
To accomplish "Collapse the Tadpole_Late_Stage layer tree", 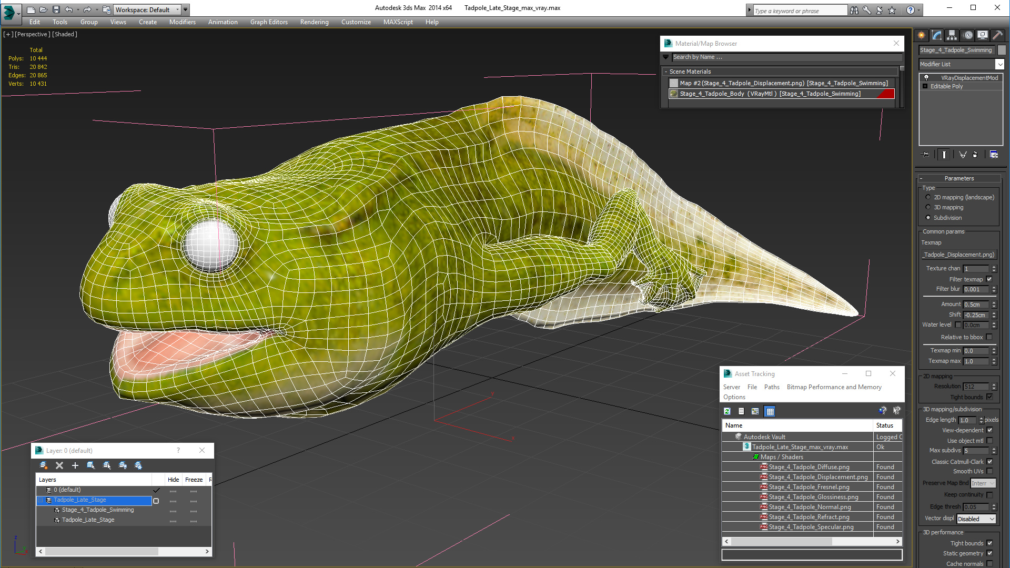I will point(41,500).
